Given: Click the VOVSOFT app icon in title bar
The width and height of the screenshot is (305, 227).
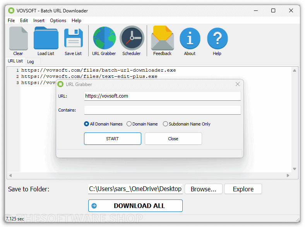Looking at the screenshot, I should click(11, 10).
